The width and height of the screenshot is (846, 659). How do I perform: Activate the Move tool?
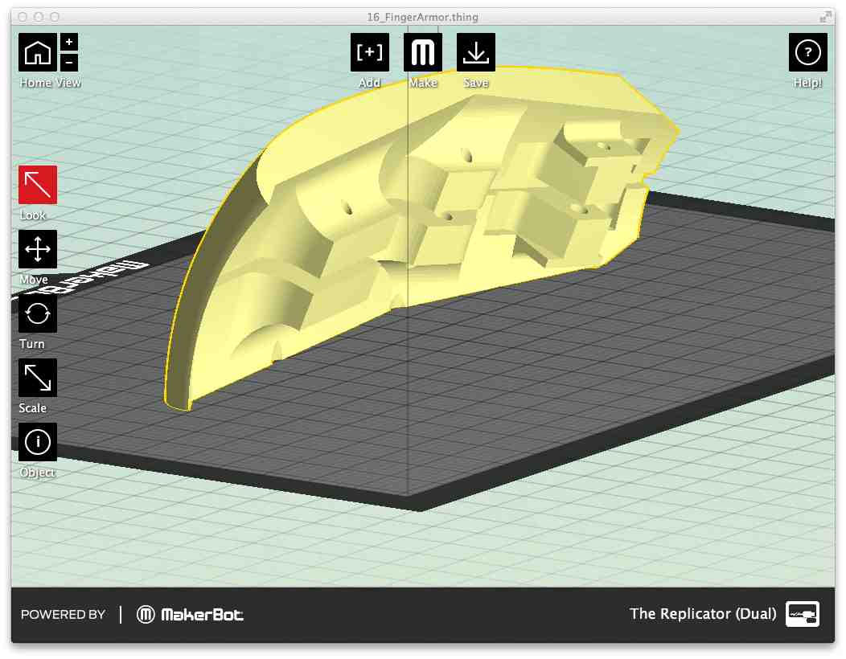pyautogui.click(x=38, y=249)
